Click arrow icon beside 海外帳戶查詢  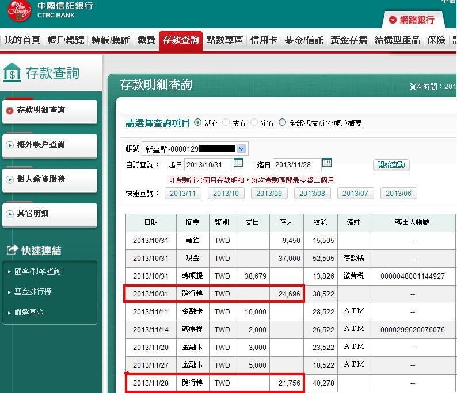[9, 145]
